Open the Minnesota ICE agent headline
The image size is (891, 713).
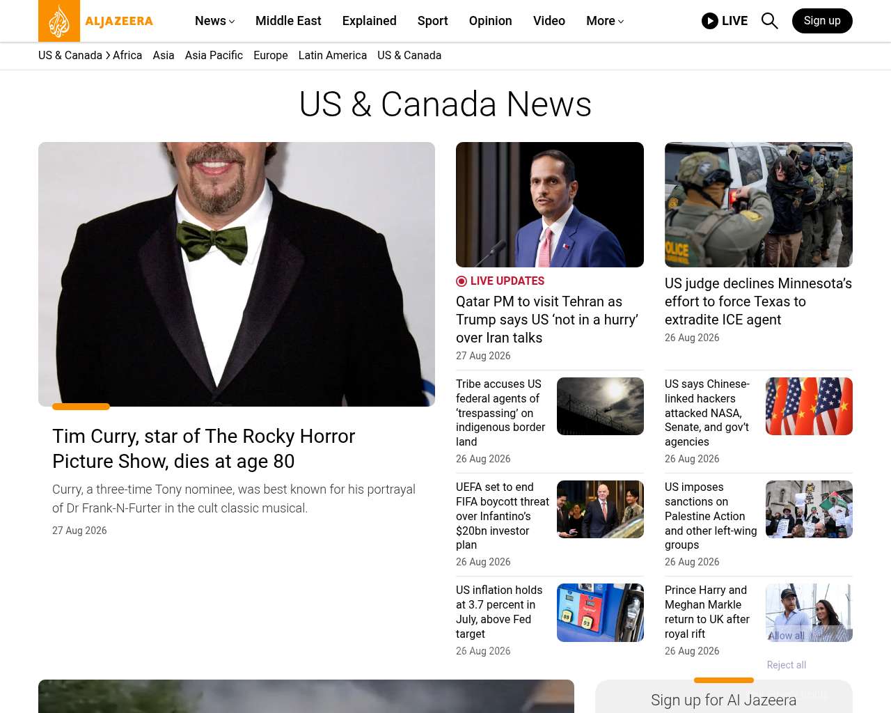tap(758, 301)
